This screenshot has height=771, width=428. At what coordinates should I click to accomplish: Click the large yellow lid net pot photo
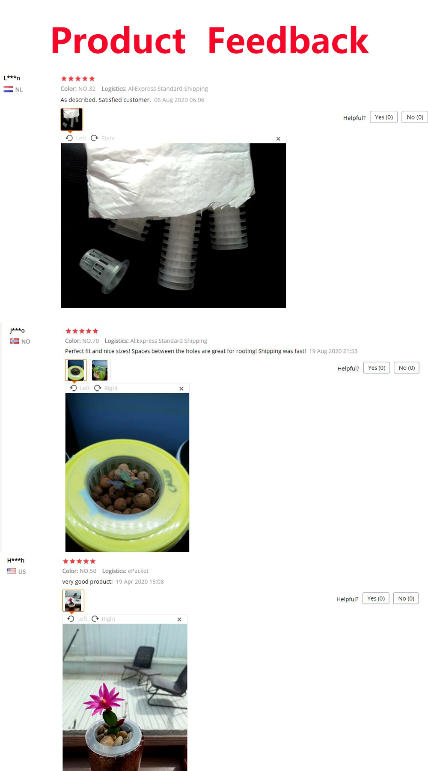127,472
